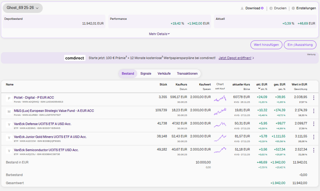Open three-dot menu for Pictet Digital row
The image size is (320, 191).
[x=313, y=98]
